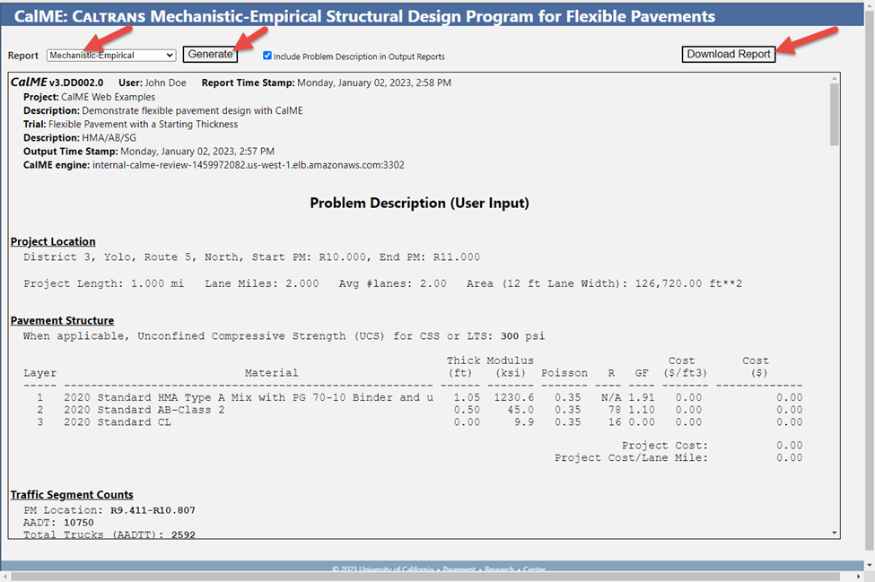
Task: Click the Pavement Structure section heading
Action: (62, 320)
